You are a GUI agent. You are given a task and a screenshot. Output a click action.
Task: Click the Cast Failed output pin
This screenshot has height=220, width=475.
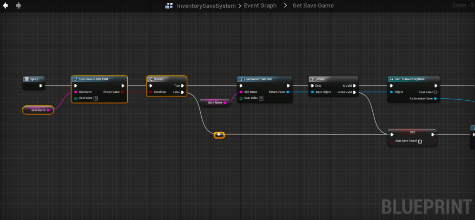[x=435, y=92]
